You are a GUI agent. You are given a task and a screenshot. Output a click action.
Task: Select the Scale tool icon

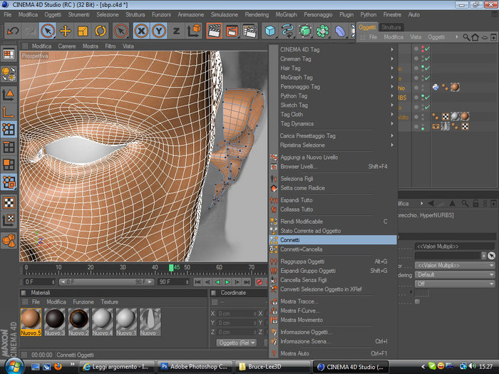click(x=83, y=31)
